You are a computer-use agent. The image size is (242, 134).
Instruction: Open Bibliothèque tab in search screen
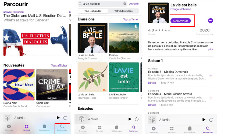coord(117,129)
